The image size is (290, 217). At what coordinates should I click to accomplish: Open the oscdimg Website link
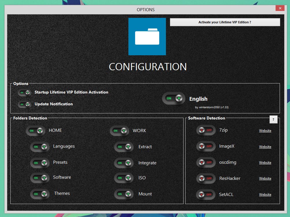tap(265, 163)
